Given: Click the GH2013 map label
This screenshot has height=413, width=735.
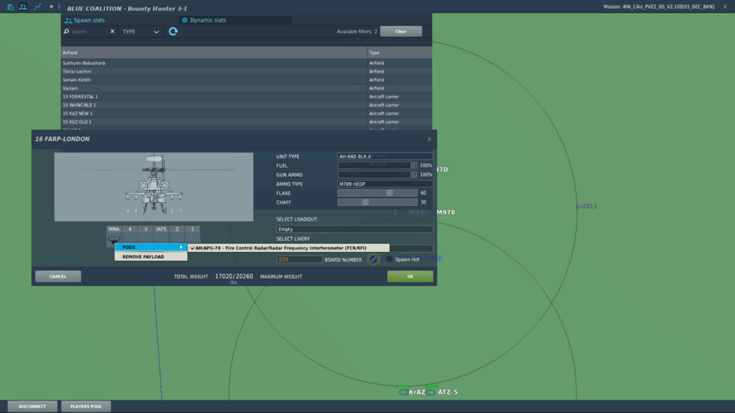Looking at the screenshot, I should click(586, 206).
